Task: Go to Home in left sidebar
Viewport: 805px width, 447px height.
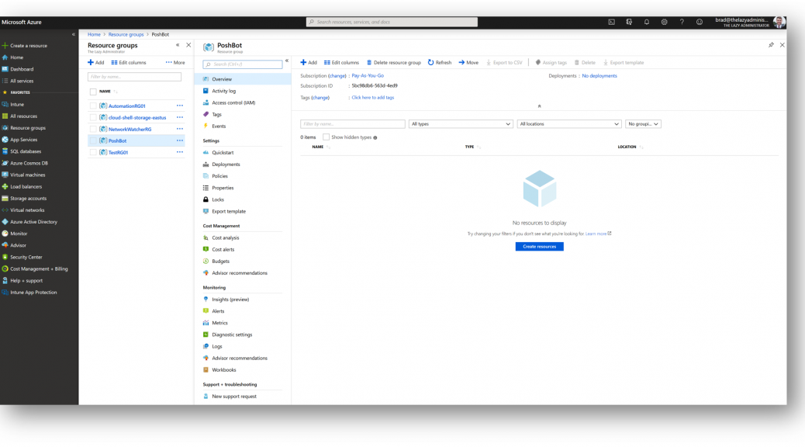Action: [x=13, y=57]
